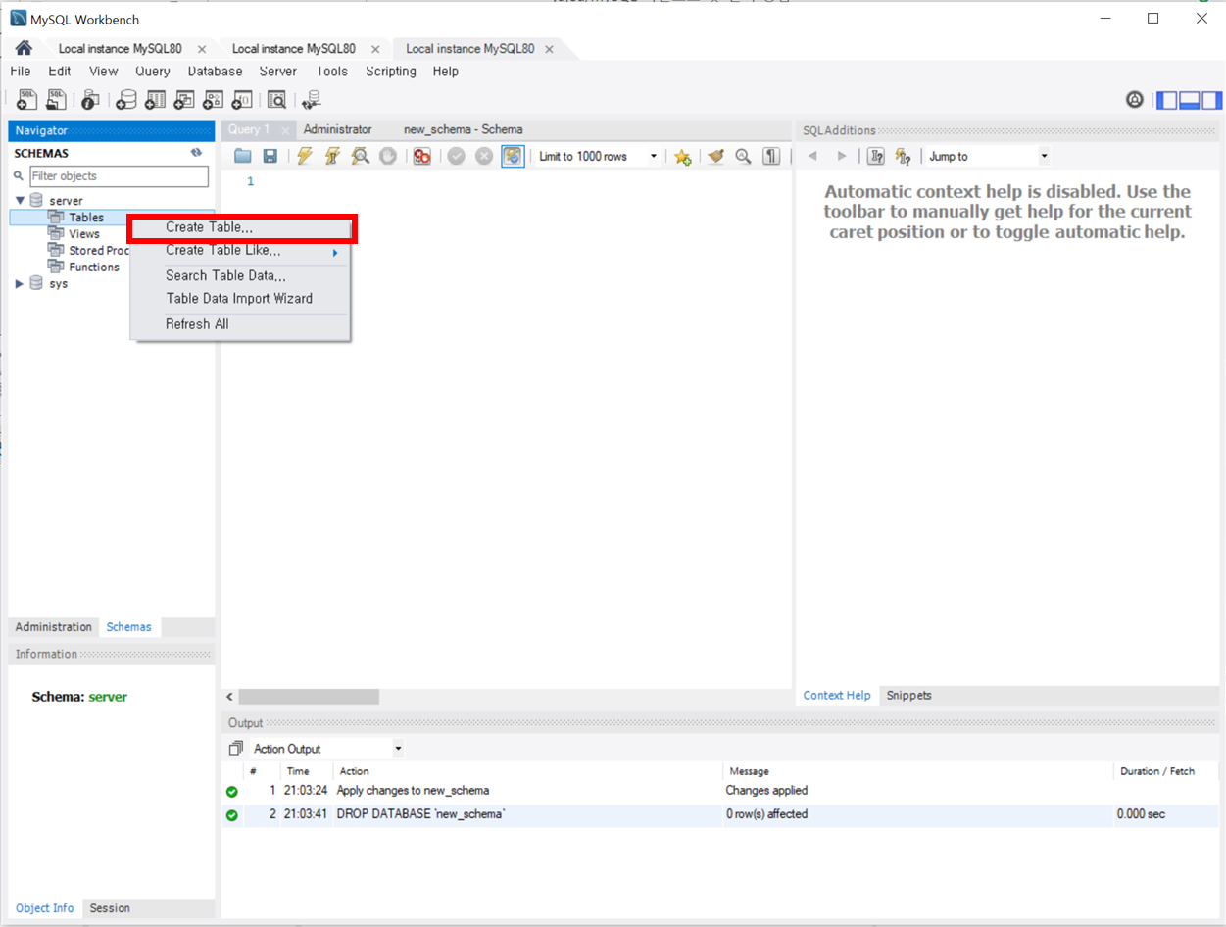Choose Create Table... from context menu
The height and width of the screenshot is (927, 1226).
(x=240, y=227)
